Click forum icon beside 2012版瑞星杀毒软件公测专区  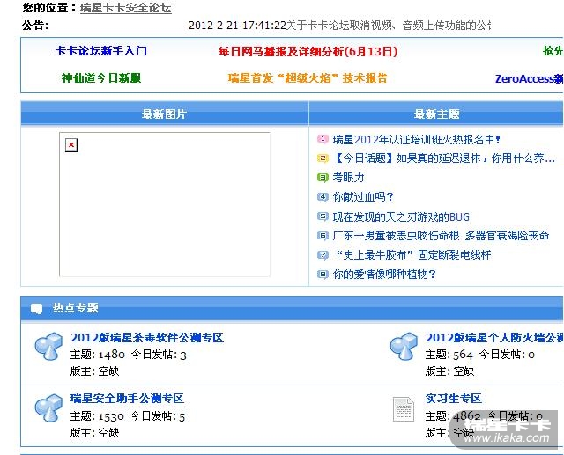pos(48,346)
